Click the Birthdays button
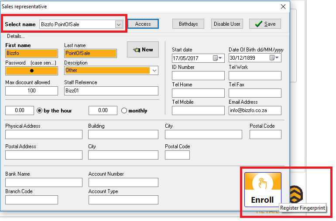The image size is (336, 221). coord(188,24)
